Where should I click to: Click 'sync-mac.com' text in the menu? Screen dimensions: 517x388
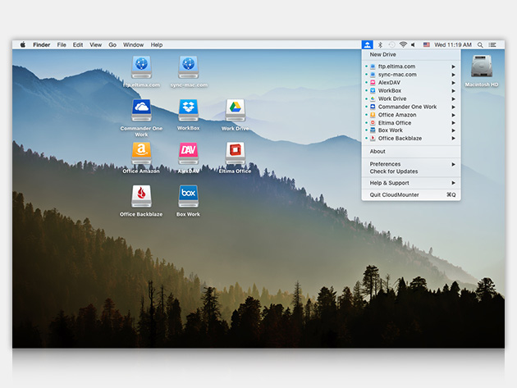397,75
